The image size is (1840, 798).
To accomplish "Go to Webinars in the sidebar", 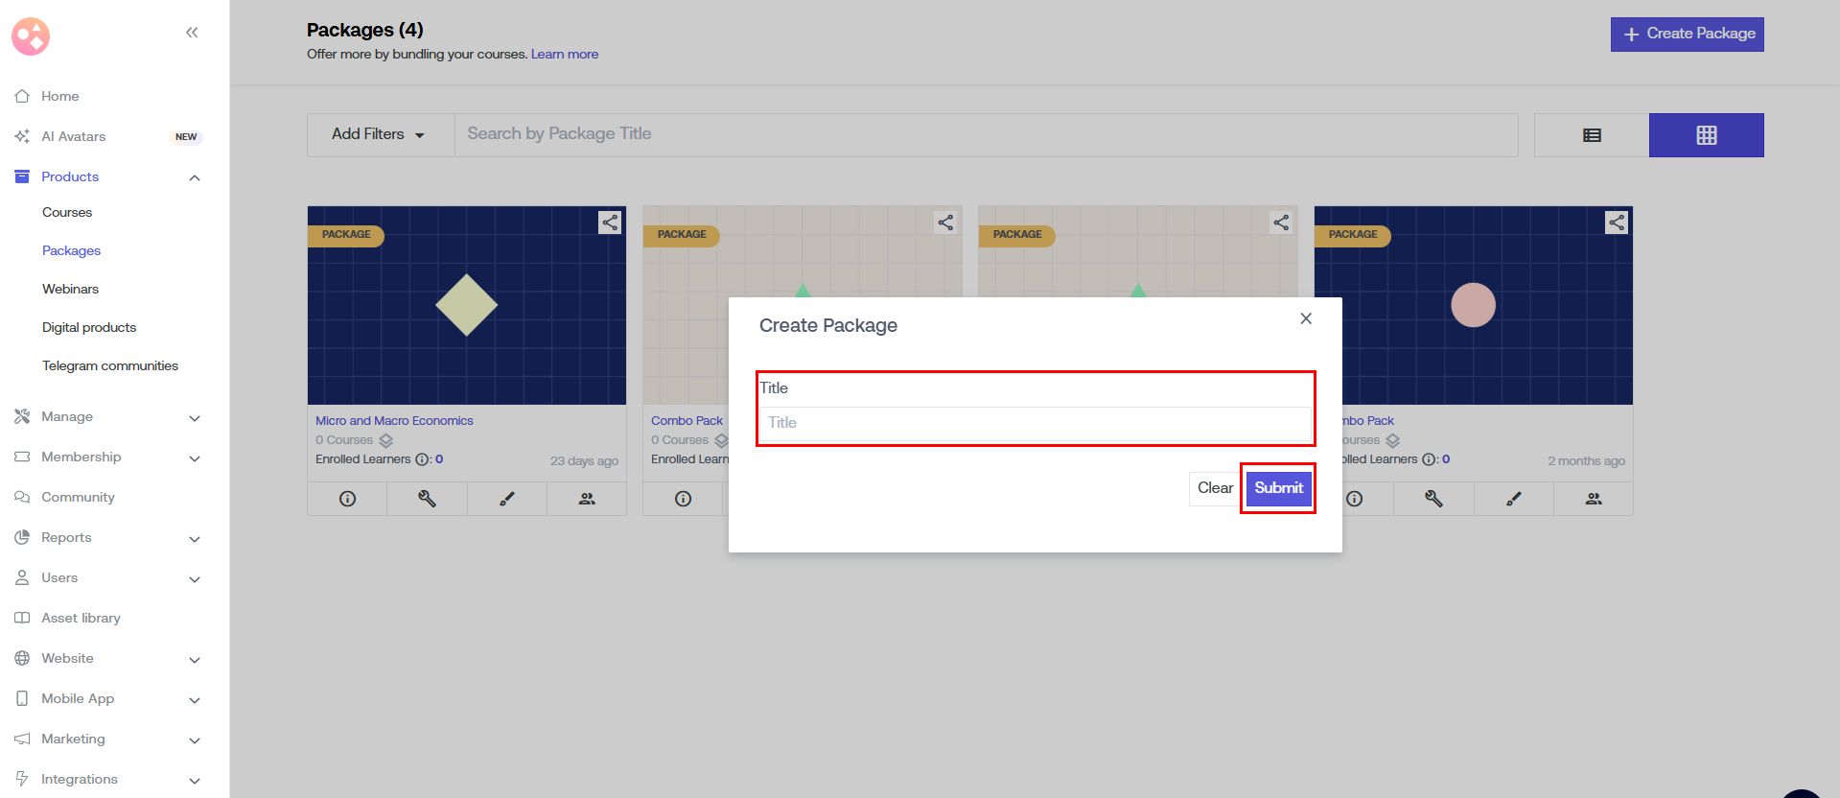I will (x=70, y=290).
